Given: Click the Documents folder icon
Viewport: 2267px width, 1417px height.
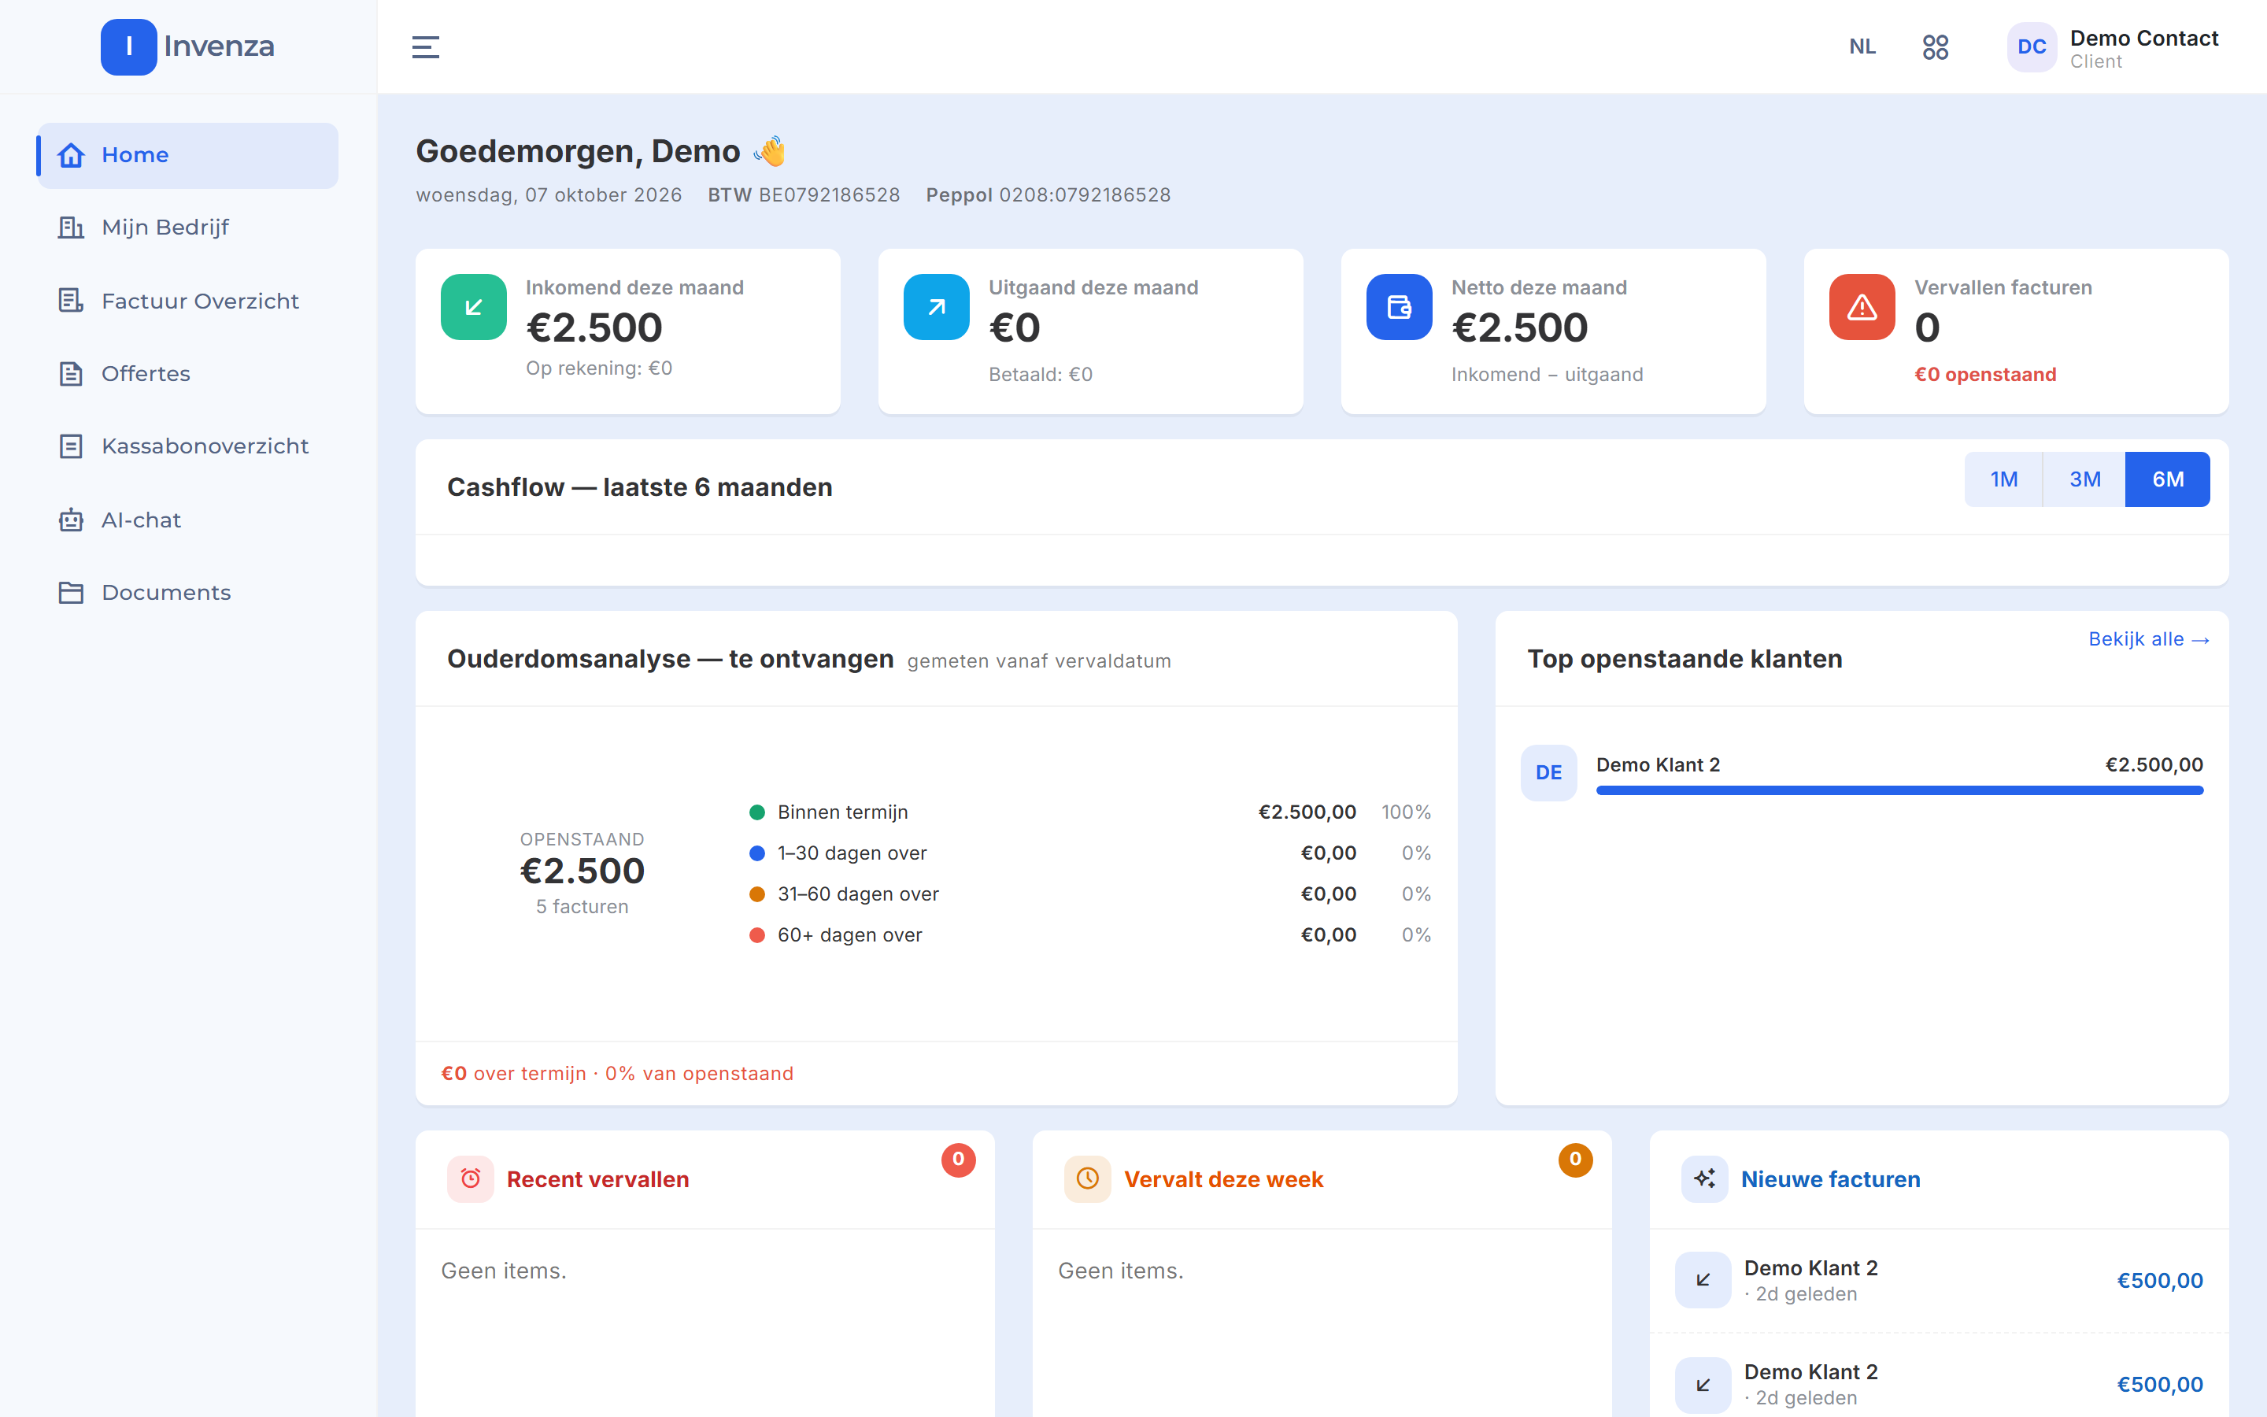Looking at the screenshot, I should point(71,592).
